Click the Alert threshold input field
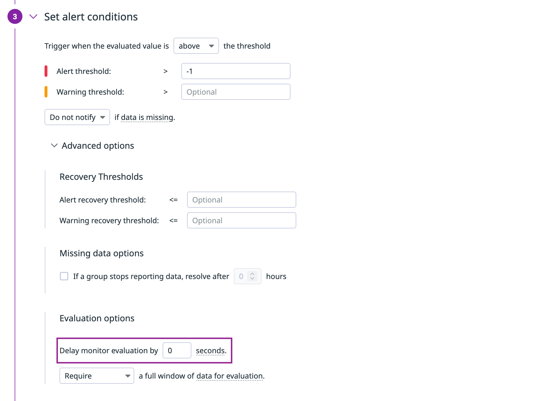 (x=236, y=71)
